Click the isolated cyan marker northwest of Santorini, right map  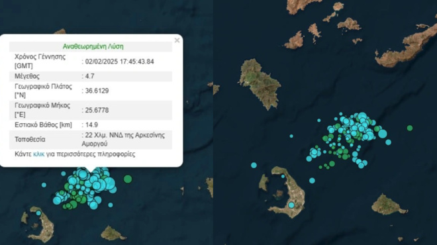pos(254,165)
